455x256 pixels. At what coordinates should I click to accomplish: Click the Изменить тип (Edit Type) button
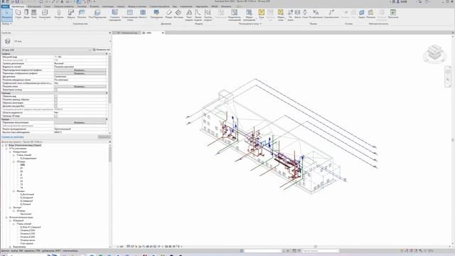[x=101, y=50]
